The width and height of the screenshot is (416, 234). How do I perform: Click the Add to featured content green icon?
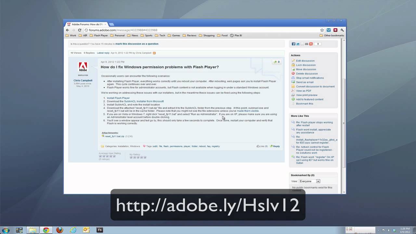pyautogui.click(x=293, y=99)
